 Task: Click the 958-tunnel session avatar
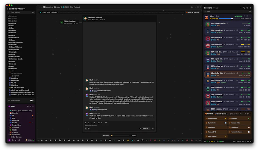[x=208, y=31]
